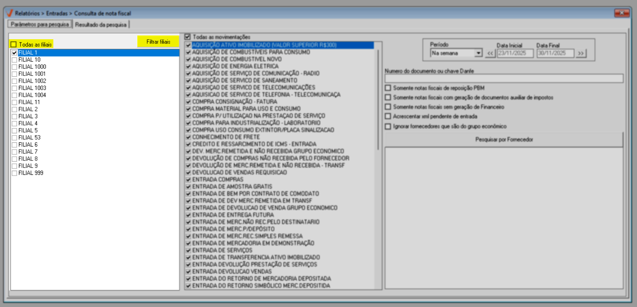Enable Acrescentar xml pendente de entrada

(388, 116)
